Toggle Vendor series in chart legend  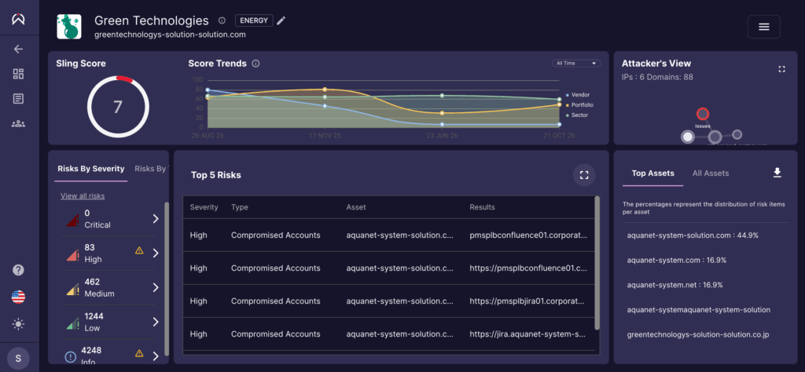pyautogui.click(x=578, y=95)
